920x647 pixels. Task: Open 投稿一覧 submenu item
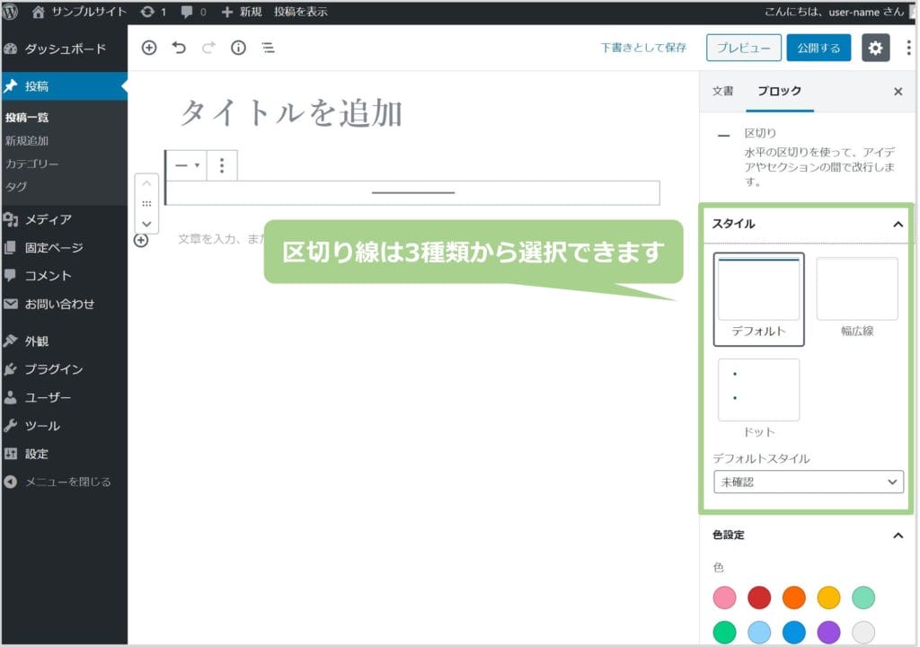coord(27,118)
